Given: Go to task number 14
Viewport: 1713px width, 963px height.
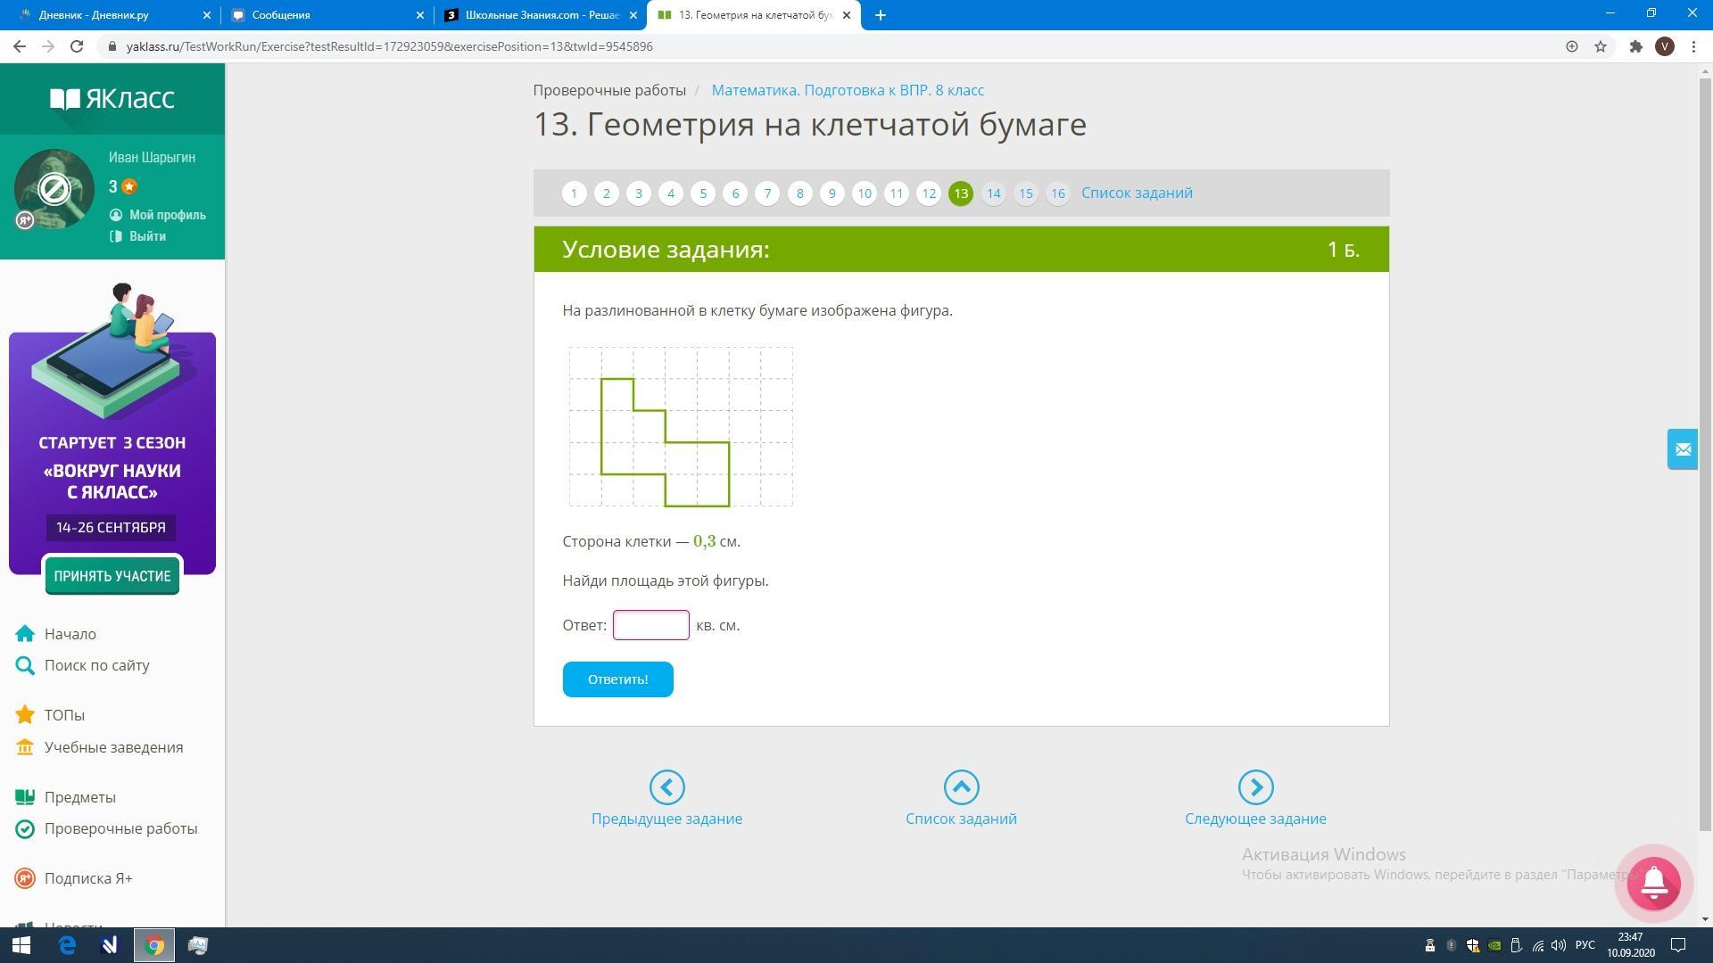Looking at the screenshot, I should point(993,193).
